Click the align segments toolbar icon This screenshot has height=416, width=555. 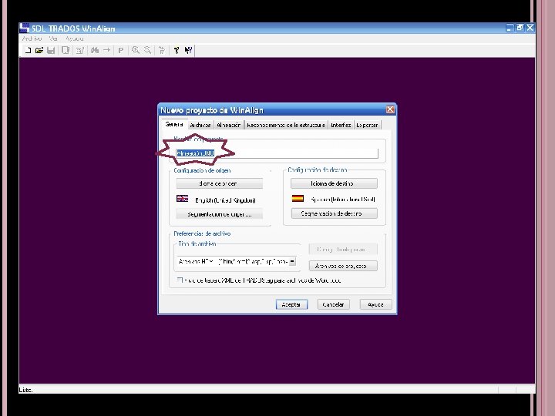[162, 50]
